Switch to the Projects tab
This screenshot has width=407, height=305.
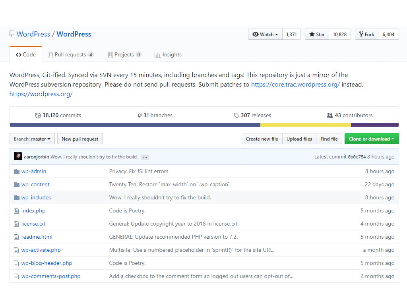point(124,55)
